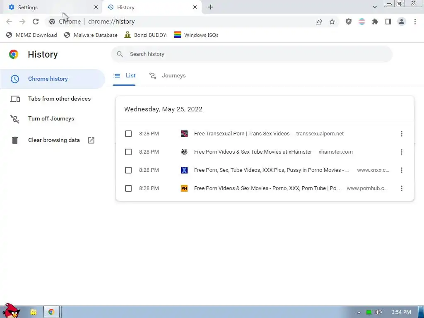The height and width of the screenshot is (318, 424).
Task: Open actions menu for pornhub entry
Action: pos(402,188)
